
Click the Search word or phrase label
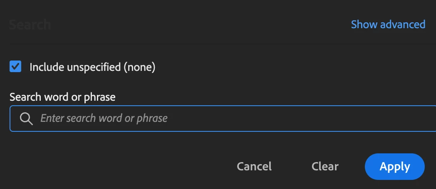62,97
